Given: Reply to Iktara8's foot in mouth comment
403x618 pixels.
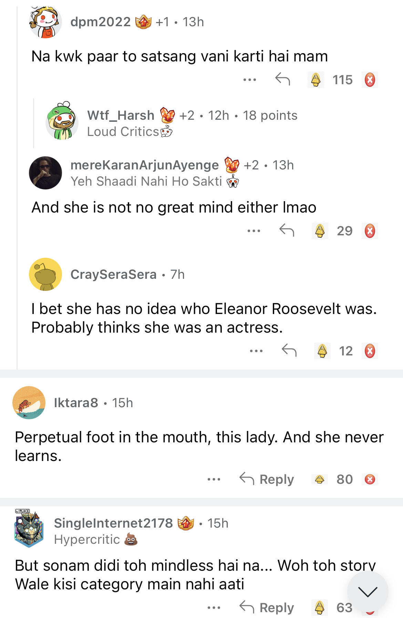Looking at the screenshot, I should tap(267, 479).
